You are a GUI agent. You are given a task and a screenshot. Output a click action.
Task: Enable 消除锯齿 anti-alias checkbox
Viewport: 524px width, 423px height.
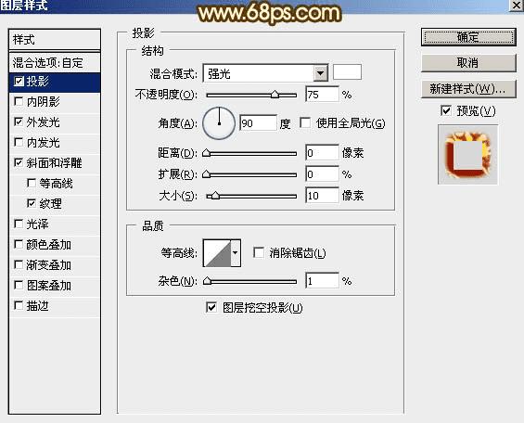259,252
